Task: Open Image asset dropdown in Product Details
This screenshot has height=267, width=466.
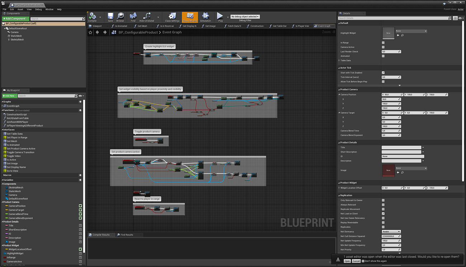Action: [411, 168]
